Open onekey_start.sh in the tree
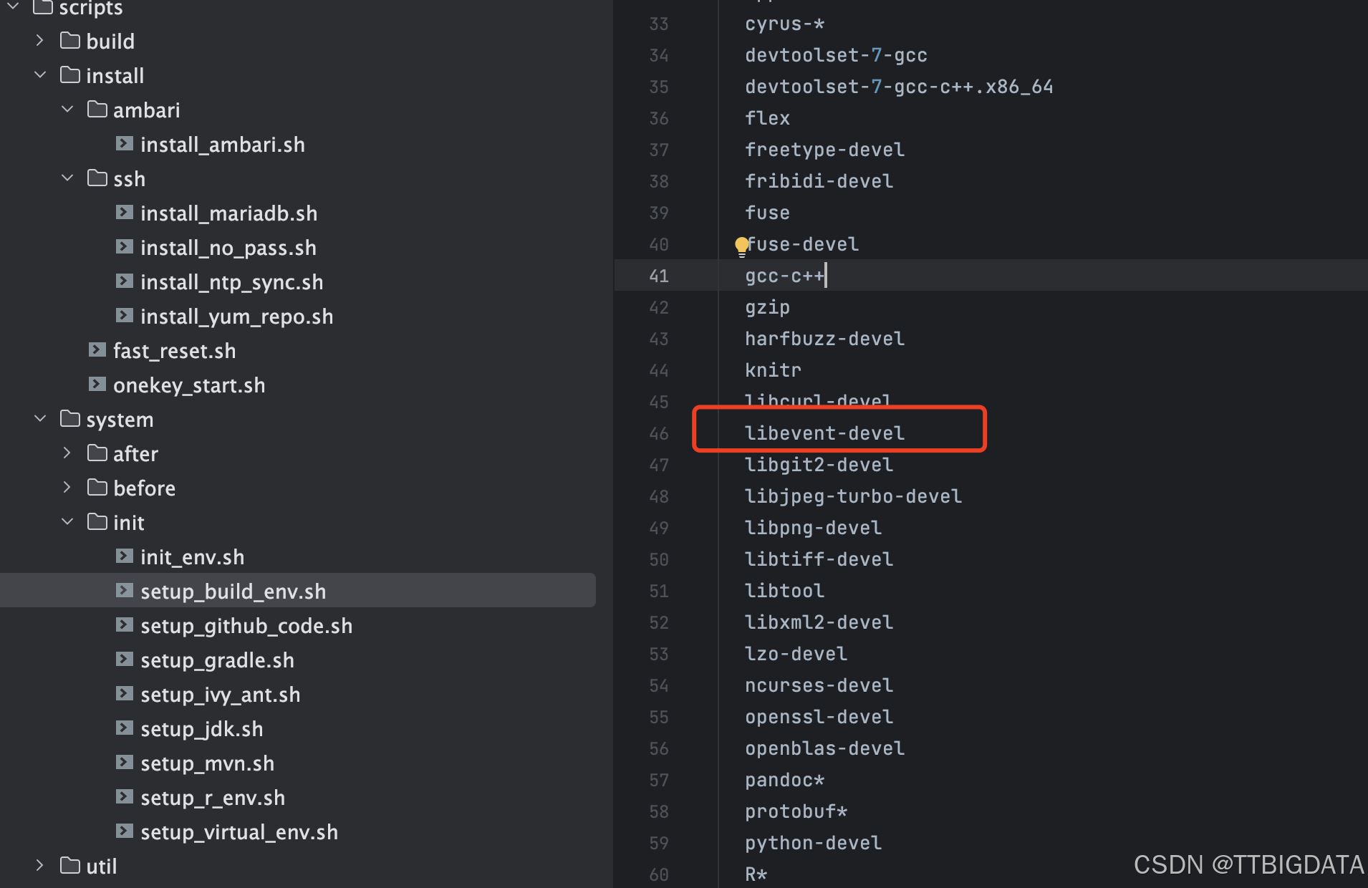Viewport: 1368px width, 888px height. pos(189,385)
